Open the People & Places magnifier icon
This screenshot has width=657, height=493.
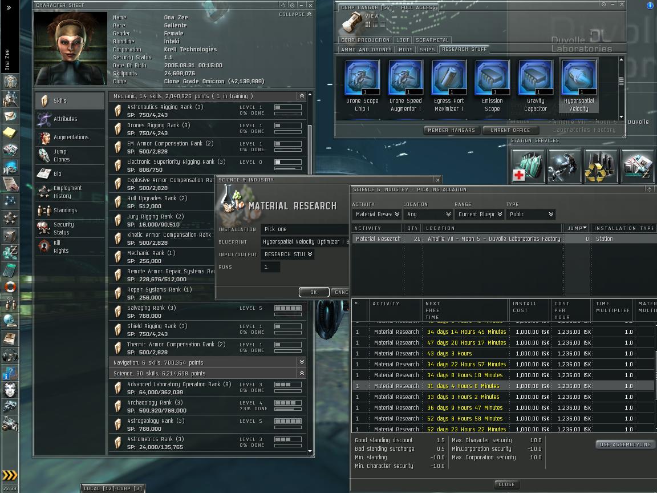[x=10, y=99]
